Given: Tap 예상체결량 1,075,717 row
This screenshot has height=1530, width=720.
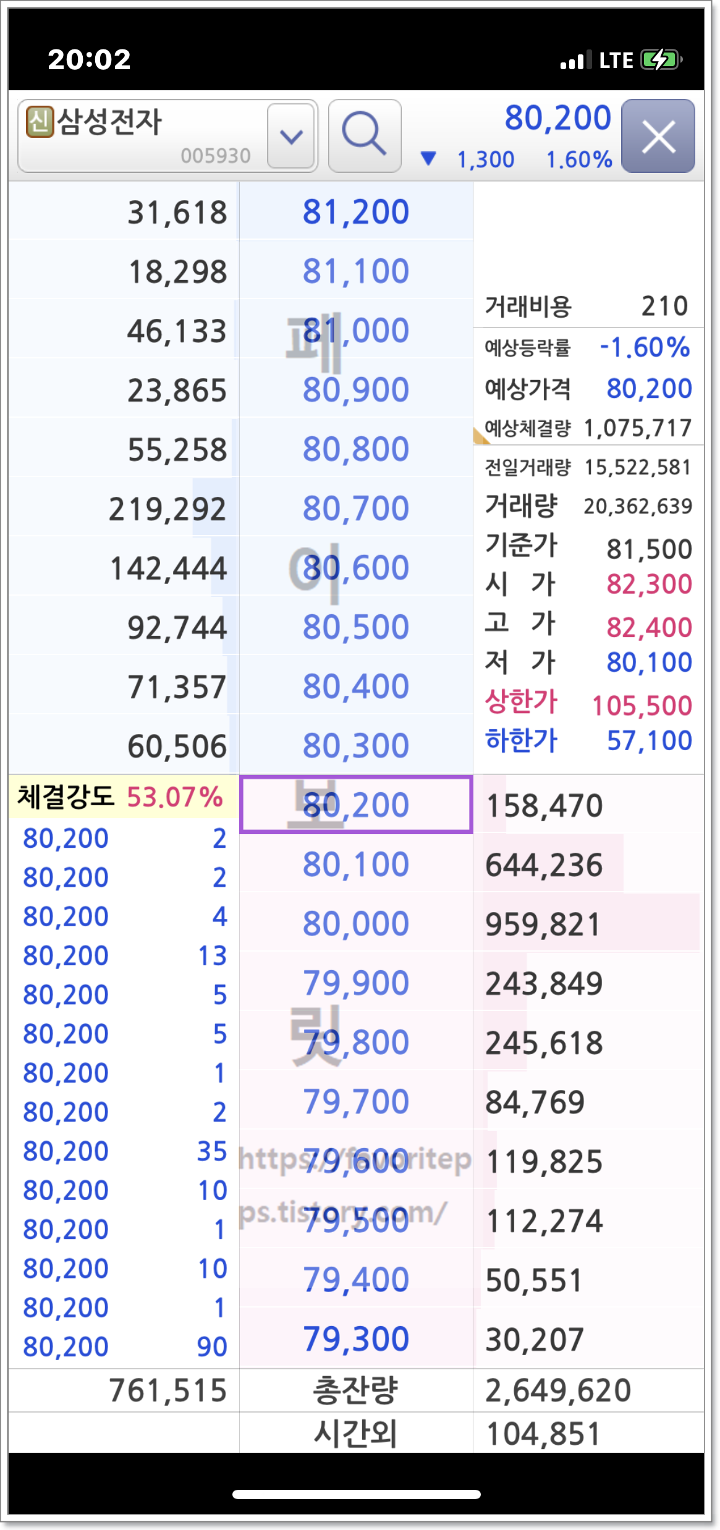Looking at the screenshot, I should (588, 428).
